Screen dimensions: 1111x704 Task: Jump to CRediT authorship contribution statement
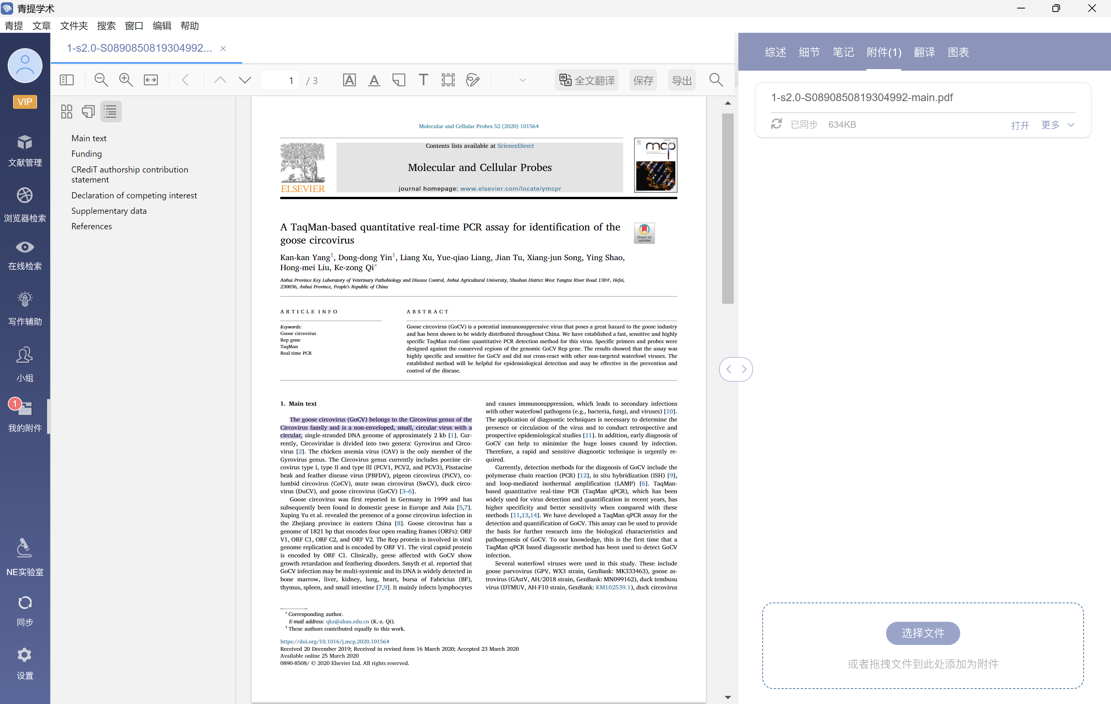pos(130,174)
